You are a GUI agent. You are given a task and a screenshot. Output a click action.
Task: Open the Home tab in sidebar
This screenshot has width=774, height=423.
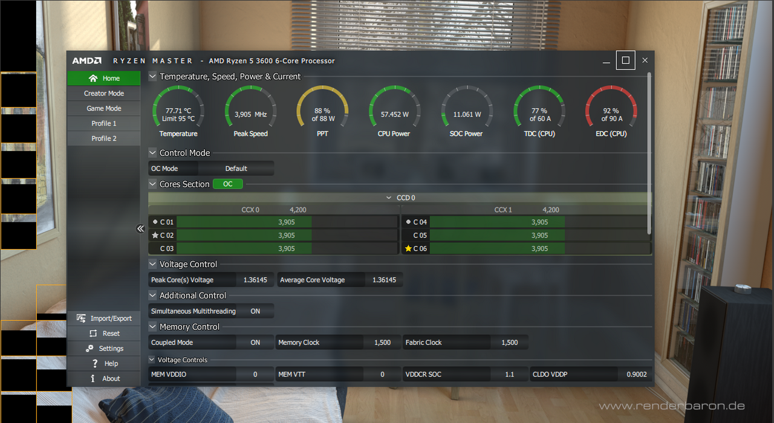coord(103,78)
